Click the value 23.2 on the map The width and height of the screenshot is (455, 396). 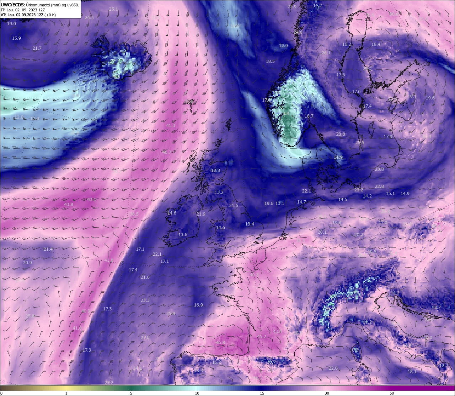(359, 190)
